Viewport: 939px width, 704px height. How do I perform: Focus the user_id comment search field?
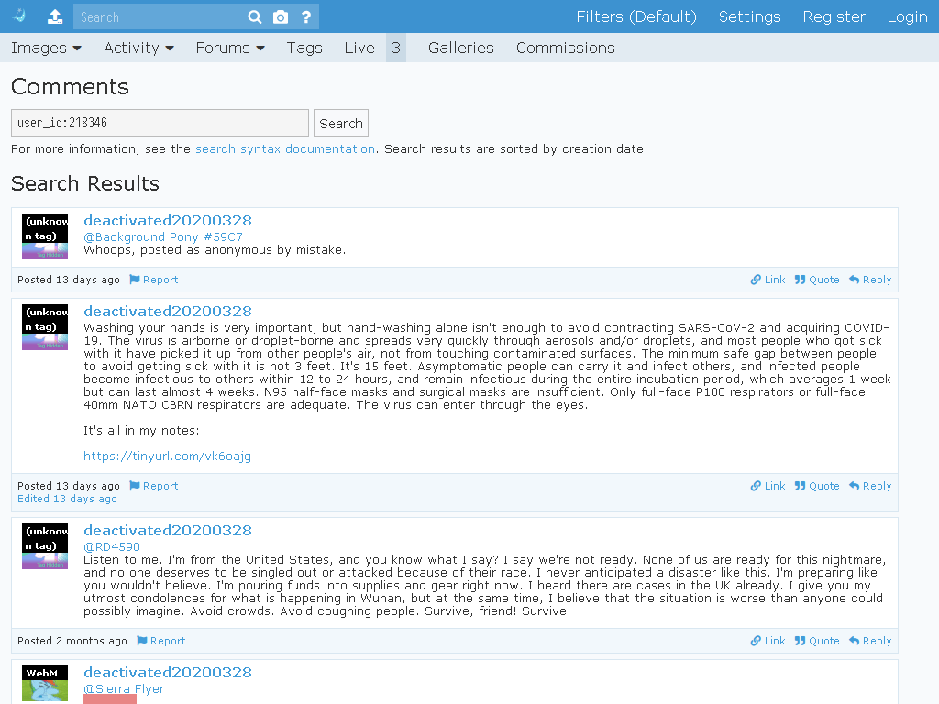pyautogui.click(x=160, y=123)
